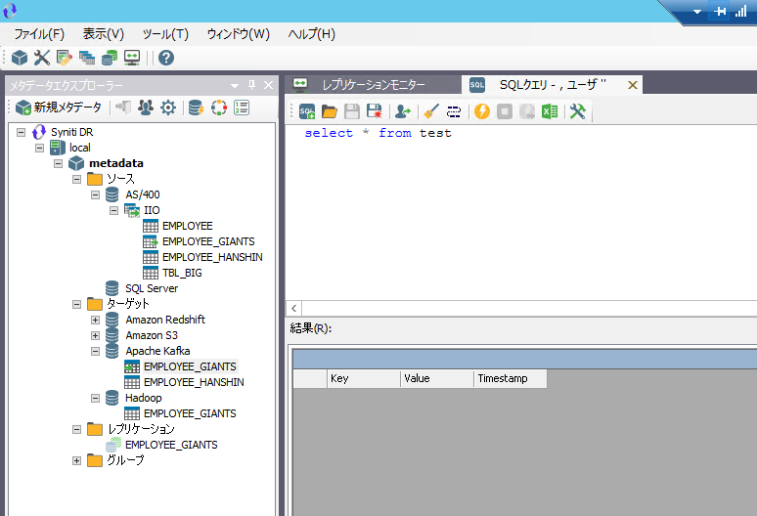Click the circular refresh icon in explorer toolbar
This screenshot has height=516, width=757.
(219, 107)
